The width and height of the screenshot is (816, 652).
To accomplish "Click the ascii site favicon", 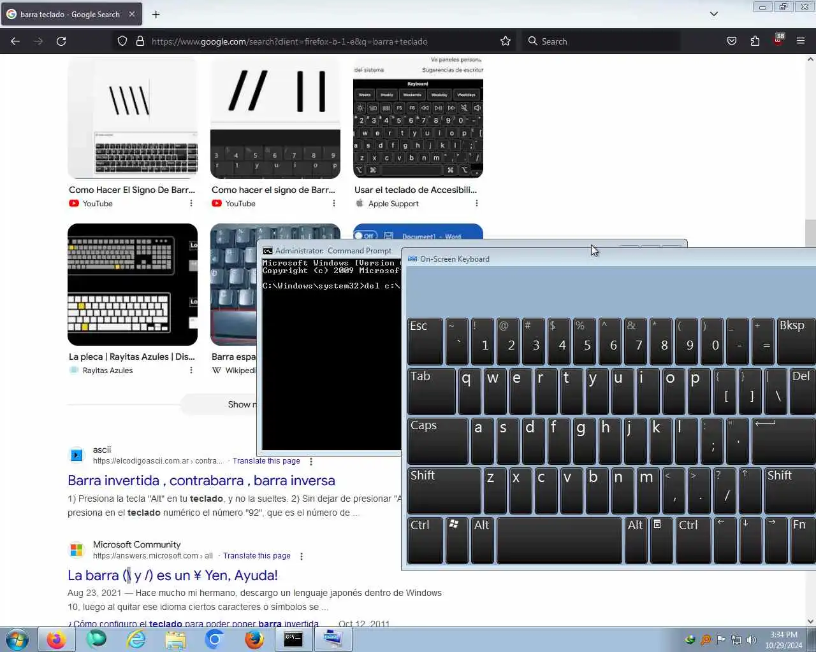I will click(x=76, y=455).
